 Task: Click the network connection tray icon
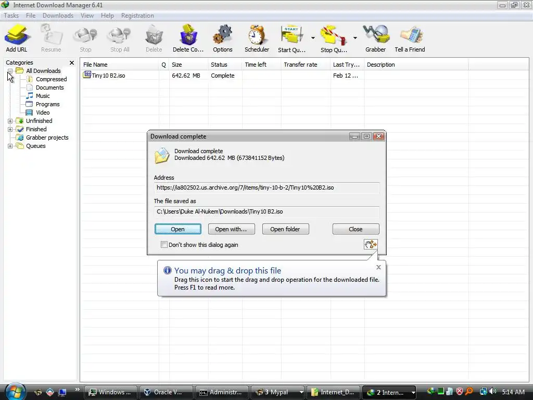[x=483, y=392]
